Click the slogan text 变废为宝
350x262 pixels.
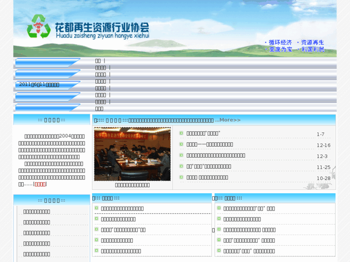[280, 50]
